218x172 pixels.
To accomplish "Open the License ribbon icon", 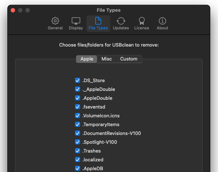I will pyautogui.click(x=142, y=21).
